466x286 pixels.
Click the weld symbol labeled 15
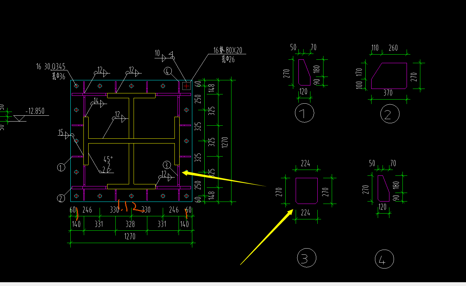[x=66, y=134]
